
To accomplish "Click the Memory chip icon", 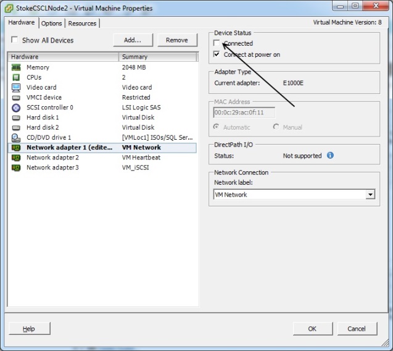I will (16, 67).
